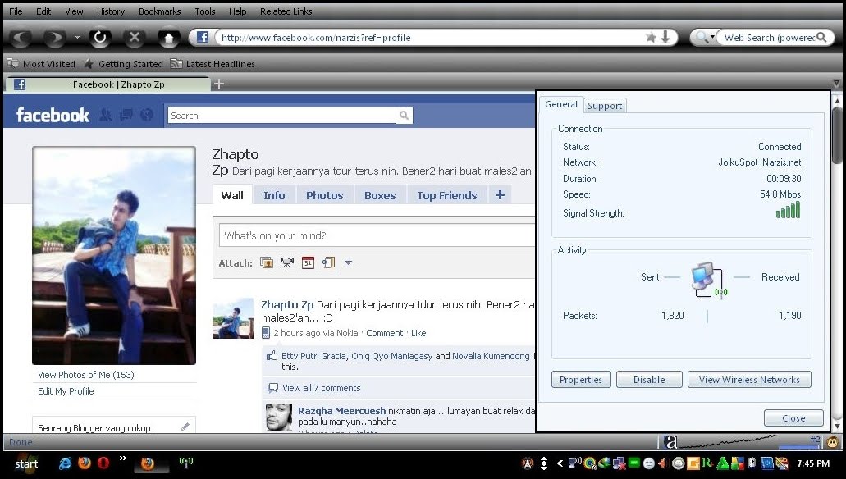
Task: Open the Photos profile tab
Action: click(x=324, y=195)
